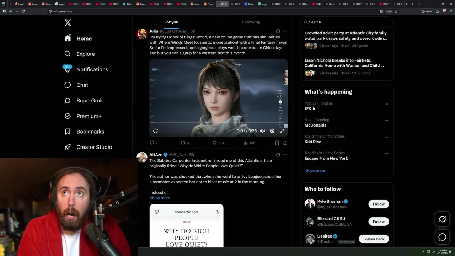View analytics showing 10K views
Viewport: 455px width, 256px height.
[250, 143]
